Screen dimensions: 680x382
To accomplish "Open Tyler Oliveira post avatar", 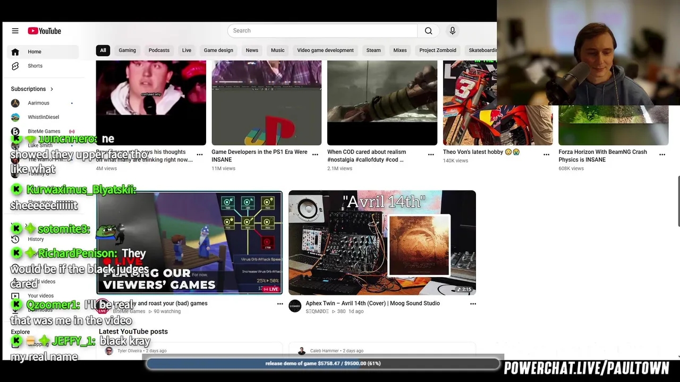I will click(109, 351).
